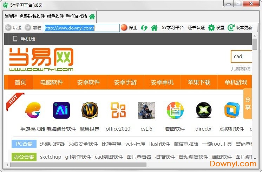Open the 手游模拟器 icon
262x172 pixels.
[x=33, y=110]
